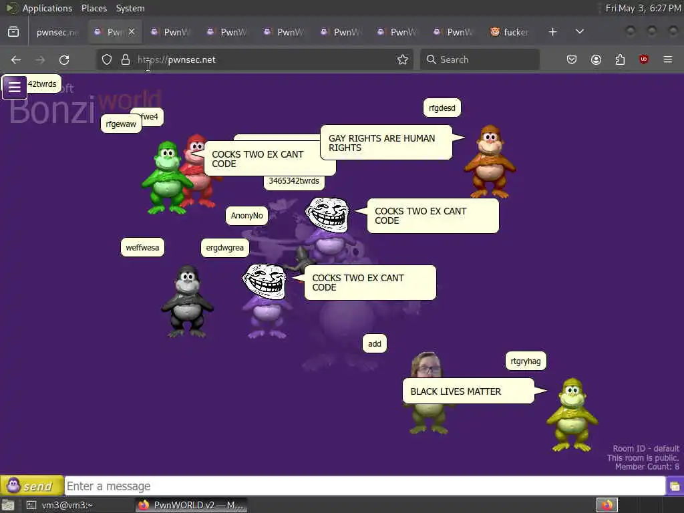This screenshot has height=513, width=684.
Task: Click the rfgewaw name tag
Action: (x=121, y=124)
